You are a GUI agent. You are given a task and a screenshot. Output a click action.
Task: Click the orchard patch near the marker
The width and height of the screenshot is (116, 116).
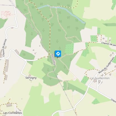(x=69, y=49)
